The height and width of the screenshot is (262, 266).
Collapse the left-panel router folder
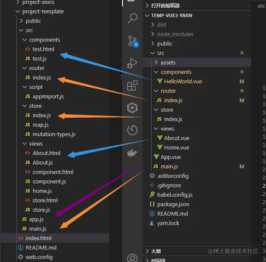click(24, 68)
